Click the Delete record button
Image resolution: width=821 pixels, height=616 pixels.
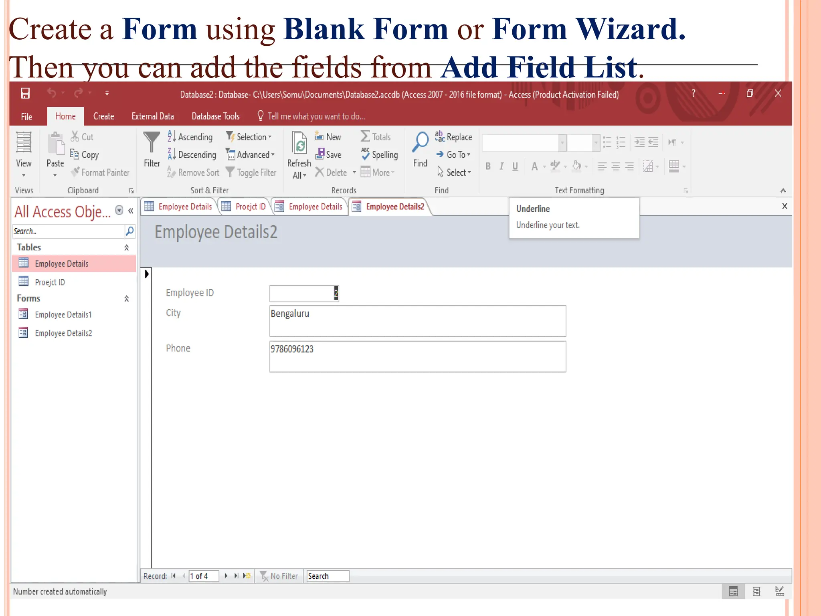[332, 172]
